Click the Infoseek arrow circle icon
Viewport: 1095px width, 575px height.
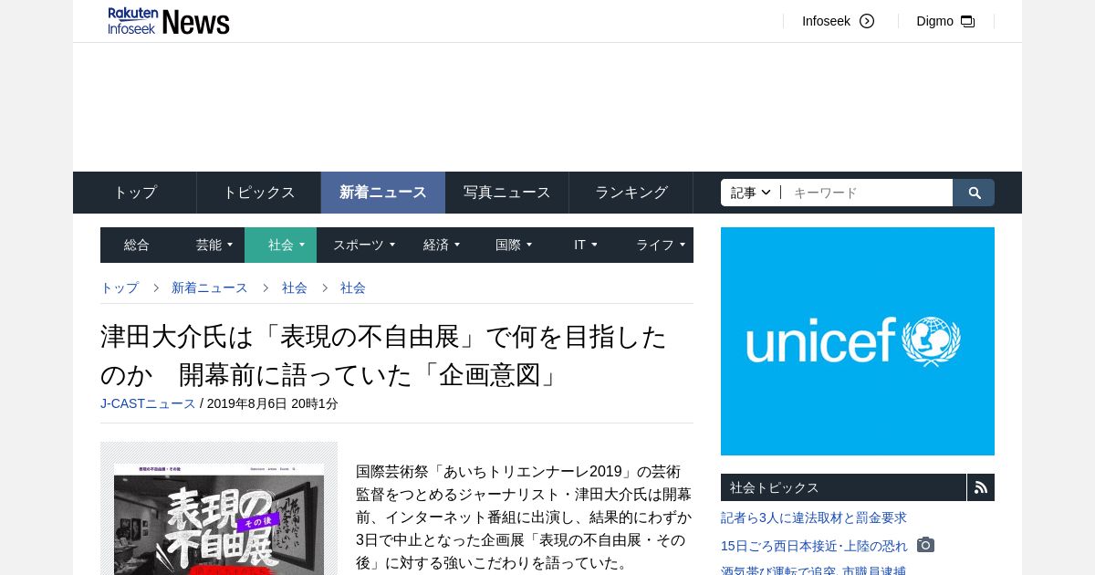(867, 21)
